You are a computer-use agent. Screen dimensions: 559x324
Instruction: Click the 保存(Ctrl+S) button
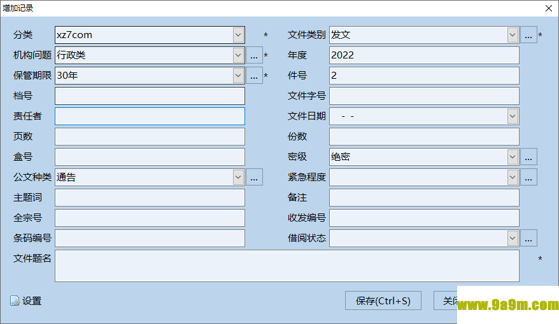click(x=383, y=300)
